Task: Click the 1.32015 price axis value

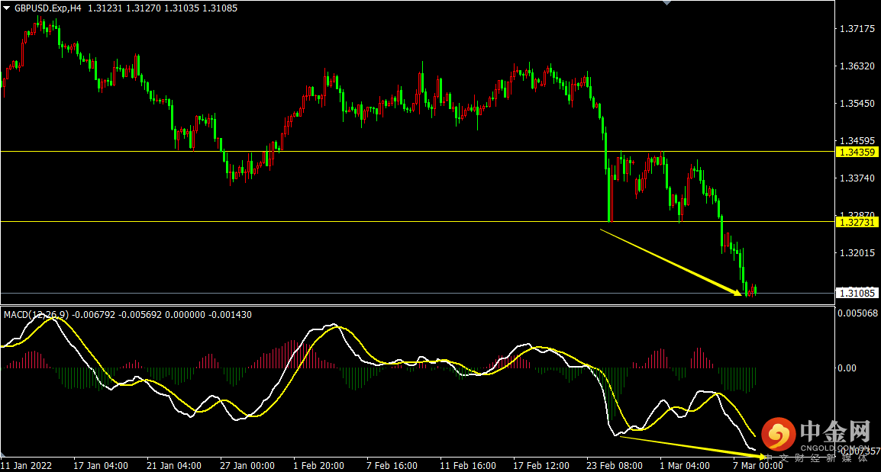Action: point(857,253)
